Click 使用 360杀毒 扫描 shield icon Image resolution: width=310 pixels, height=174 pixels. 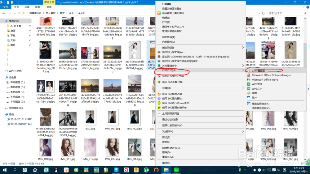pyautogui.click(x=159, y=82)
